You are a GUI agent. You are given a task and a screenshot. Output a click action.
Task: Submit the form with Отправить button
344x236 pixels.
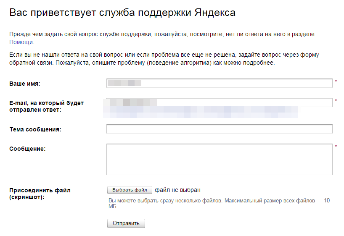point(126,223)
